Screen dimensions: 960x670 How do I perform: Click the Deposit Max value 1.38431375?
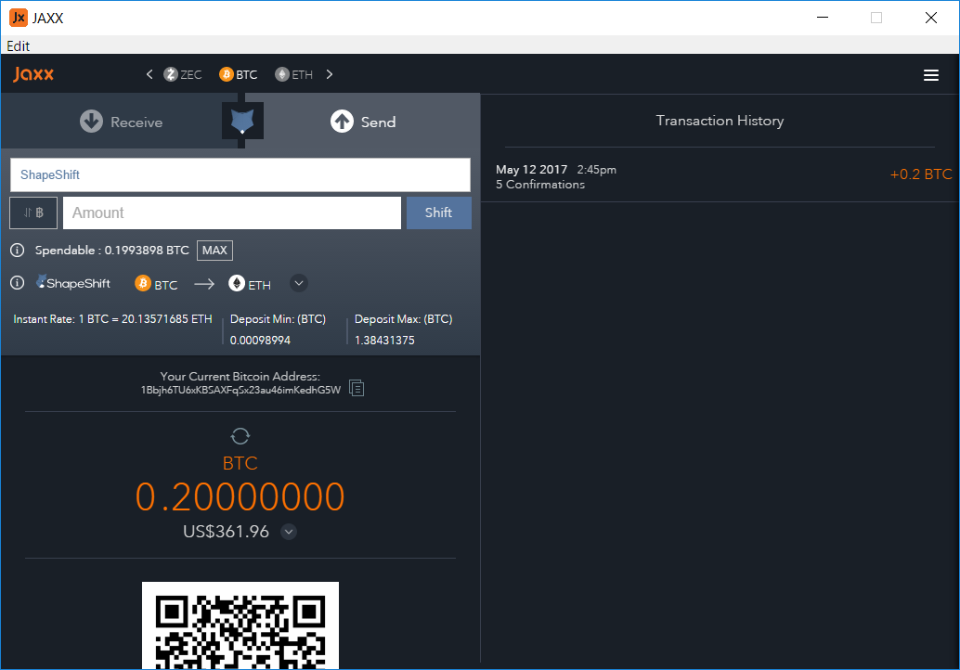point(384,341)
